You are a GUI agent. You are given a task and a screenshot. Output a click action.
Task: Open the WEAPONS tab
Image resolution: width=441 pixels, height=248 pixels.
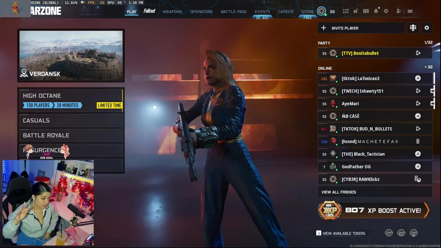click(172, 12)
